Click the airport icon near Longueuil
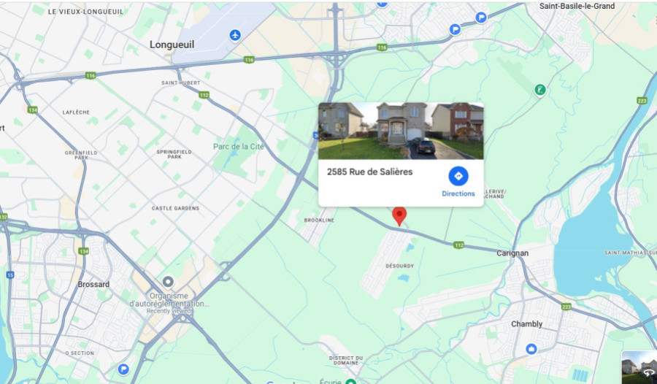 [235, 35]
